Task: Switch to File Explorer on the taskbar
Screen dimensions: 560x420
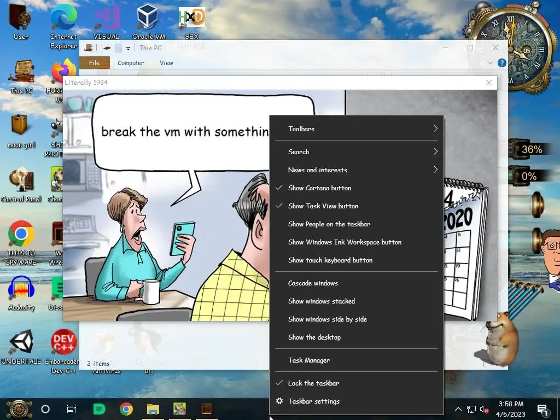Action: (x=153, y=409)
